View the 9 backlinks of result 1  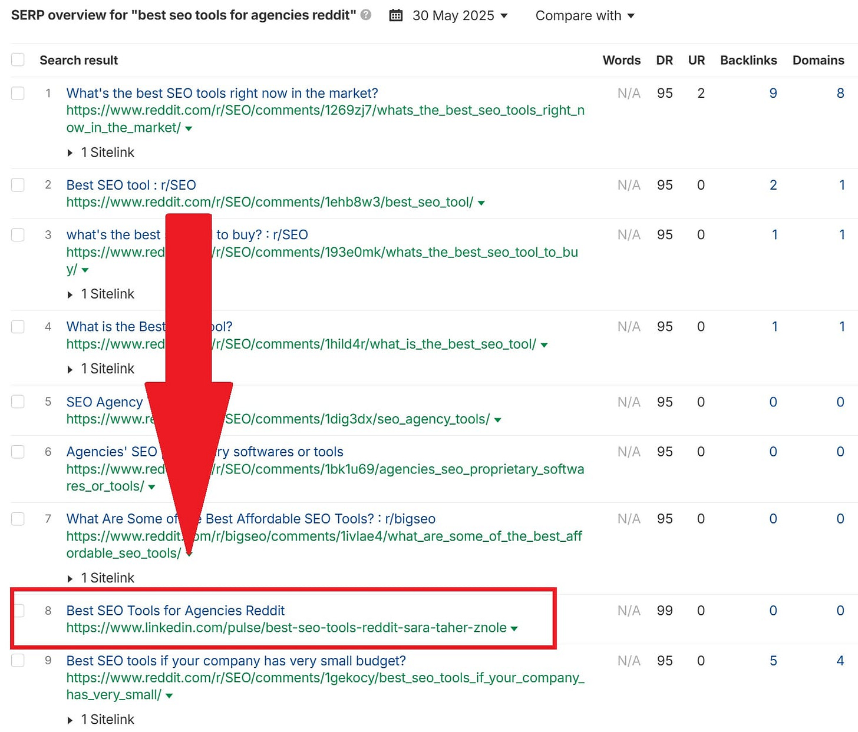pos(773,93)
